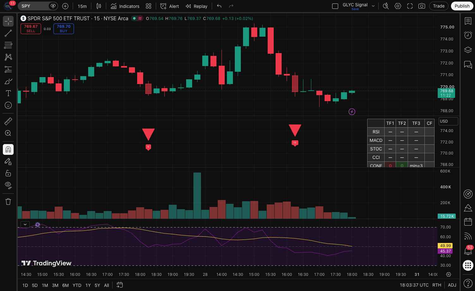The height and width of the screenshot is (291, 475).
Task: Open the Trade panel
Action: [x=439, y=6]
